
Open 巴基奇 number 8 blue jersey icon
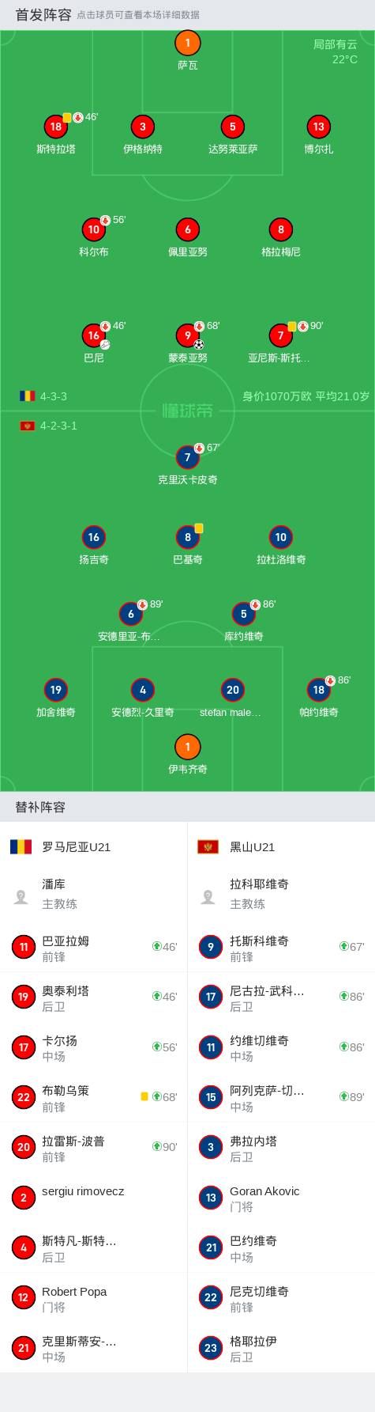click(187, 537)
